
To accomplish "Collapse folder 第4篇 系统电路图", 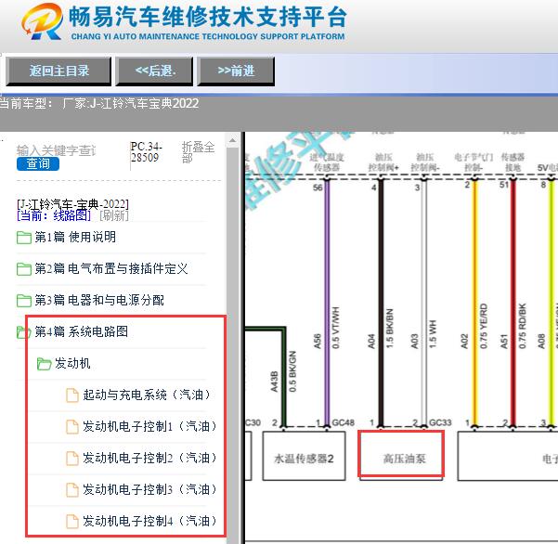I will coord(81,331).
